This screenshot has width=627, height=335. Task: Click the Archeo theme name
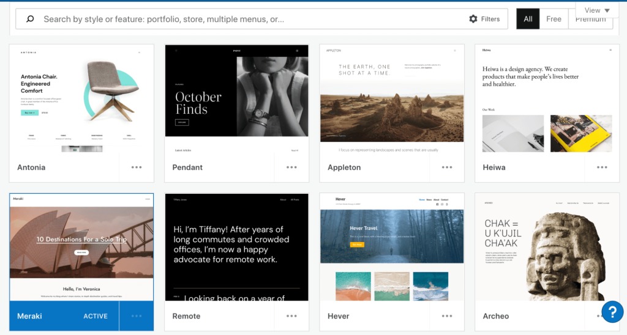(496, 316)
